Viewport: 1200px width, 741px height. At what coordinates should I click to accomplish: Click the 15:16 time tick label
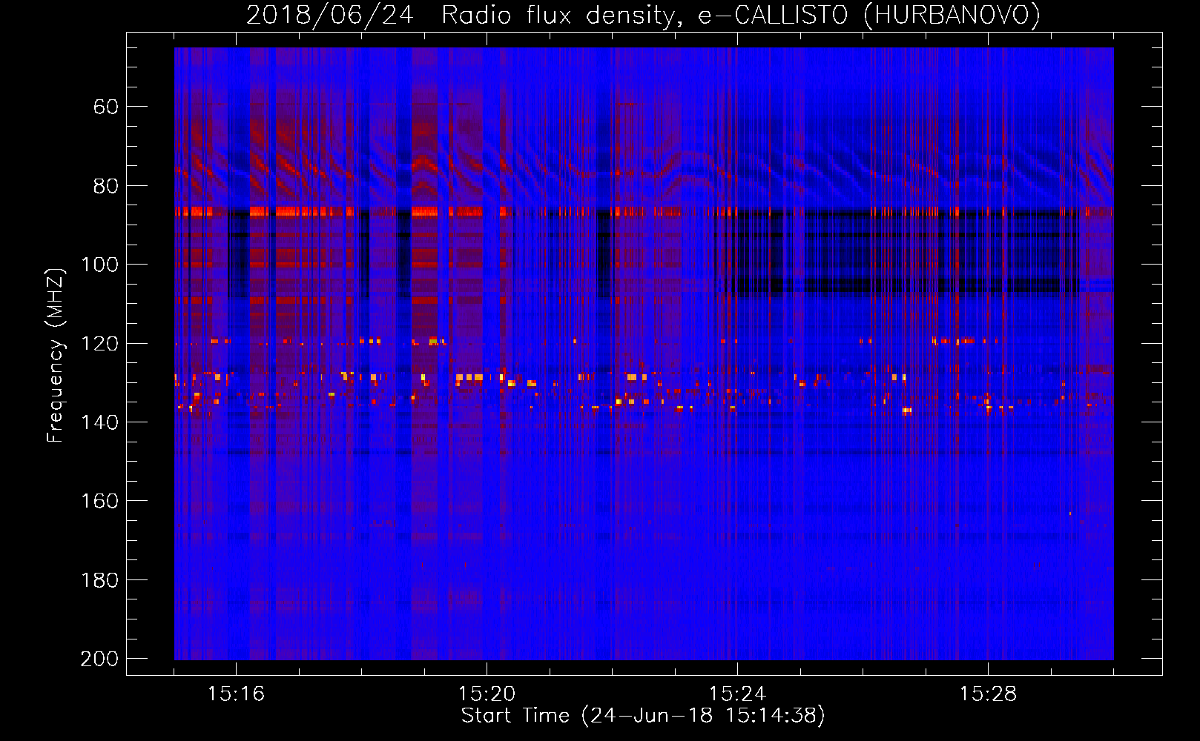pyautogui.click(x=236, y=694)
